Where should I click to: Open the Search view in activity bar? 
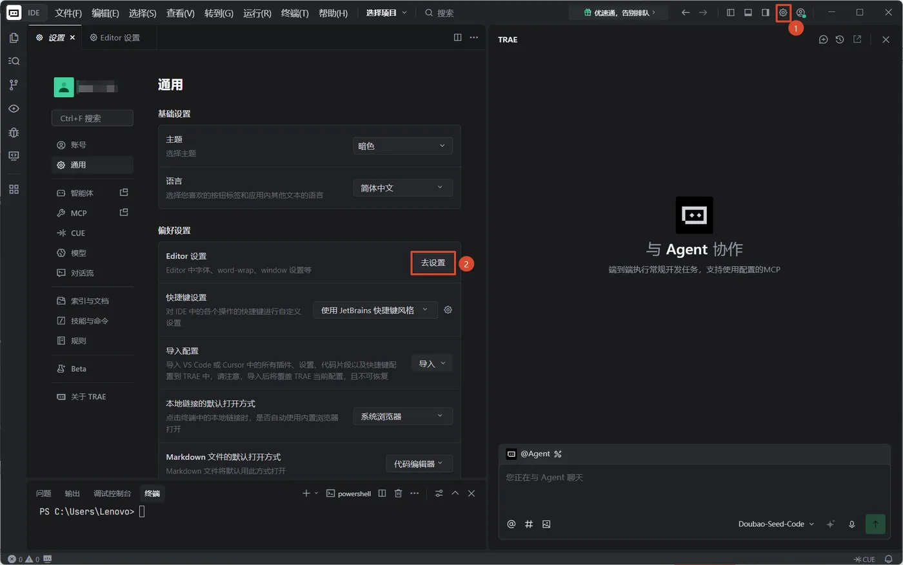click(14, 61)
